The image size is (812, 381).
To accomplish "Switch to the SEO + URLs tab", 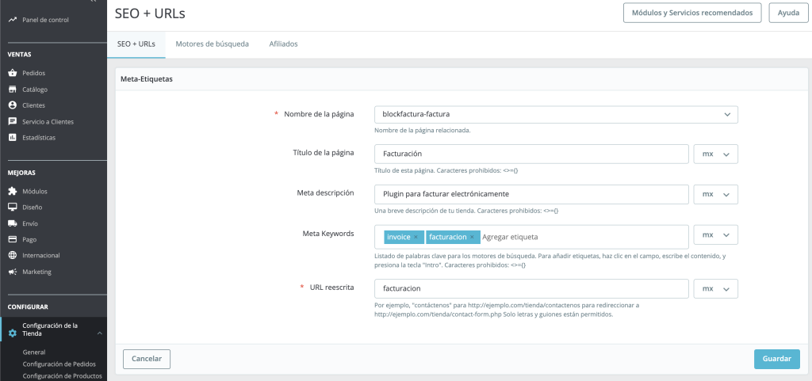I will point(136,44).
